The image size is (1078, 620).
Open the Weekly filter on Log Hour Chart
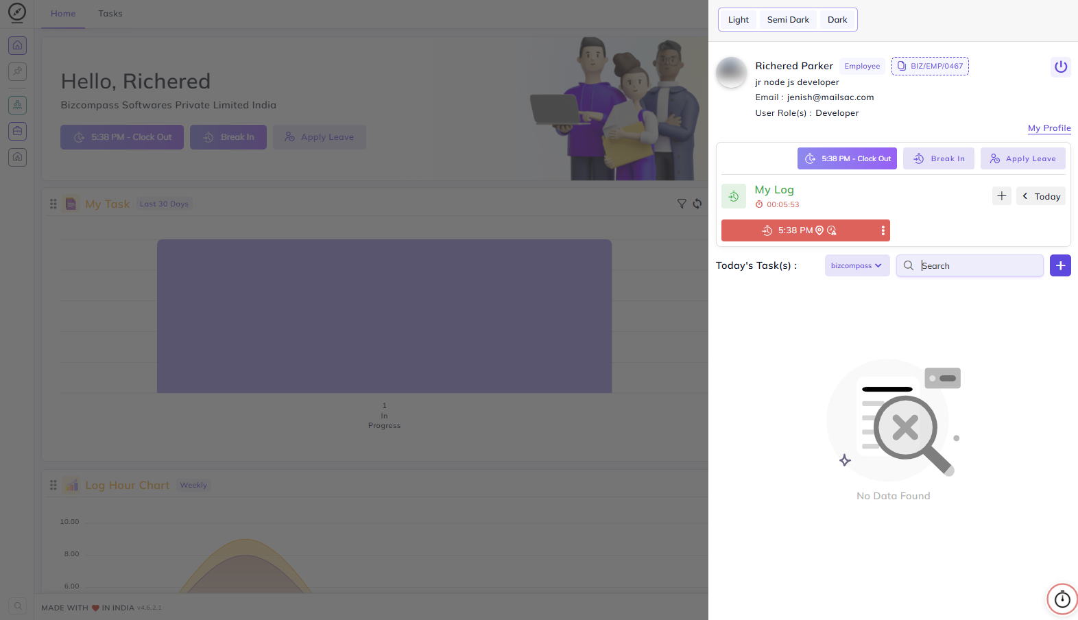[x=193, y=485]
